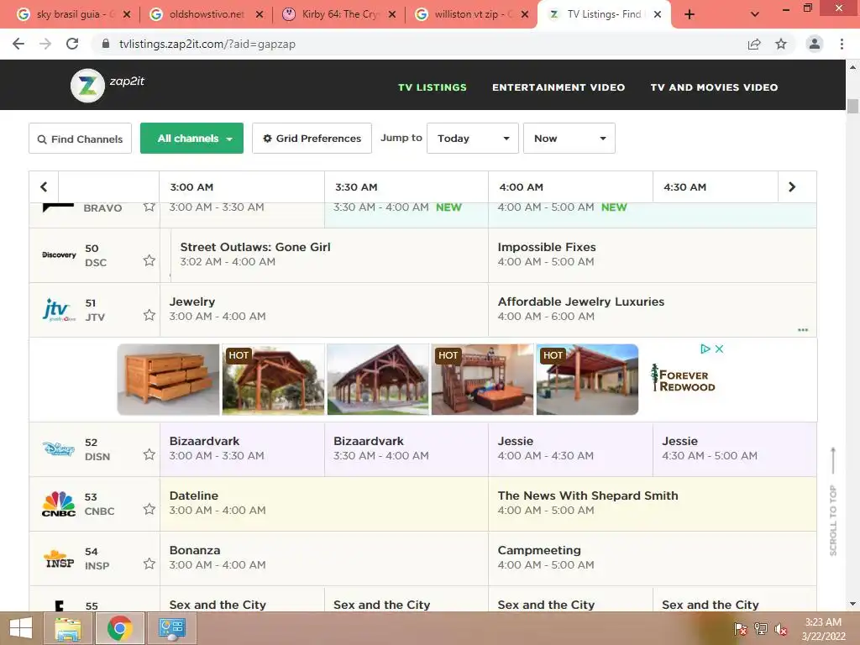
Task: Switch to williston vt zip tab
Action: coord(472,14)
